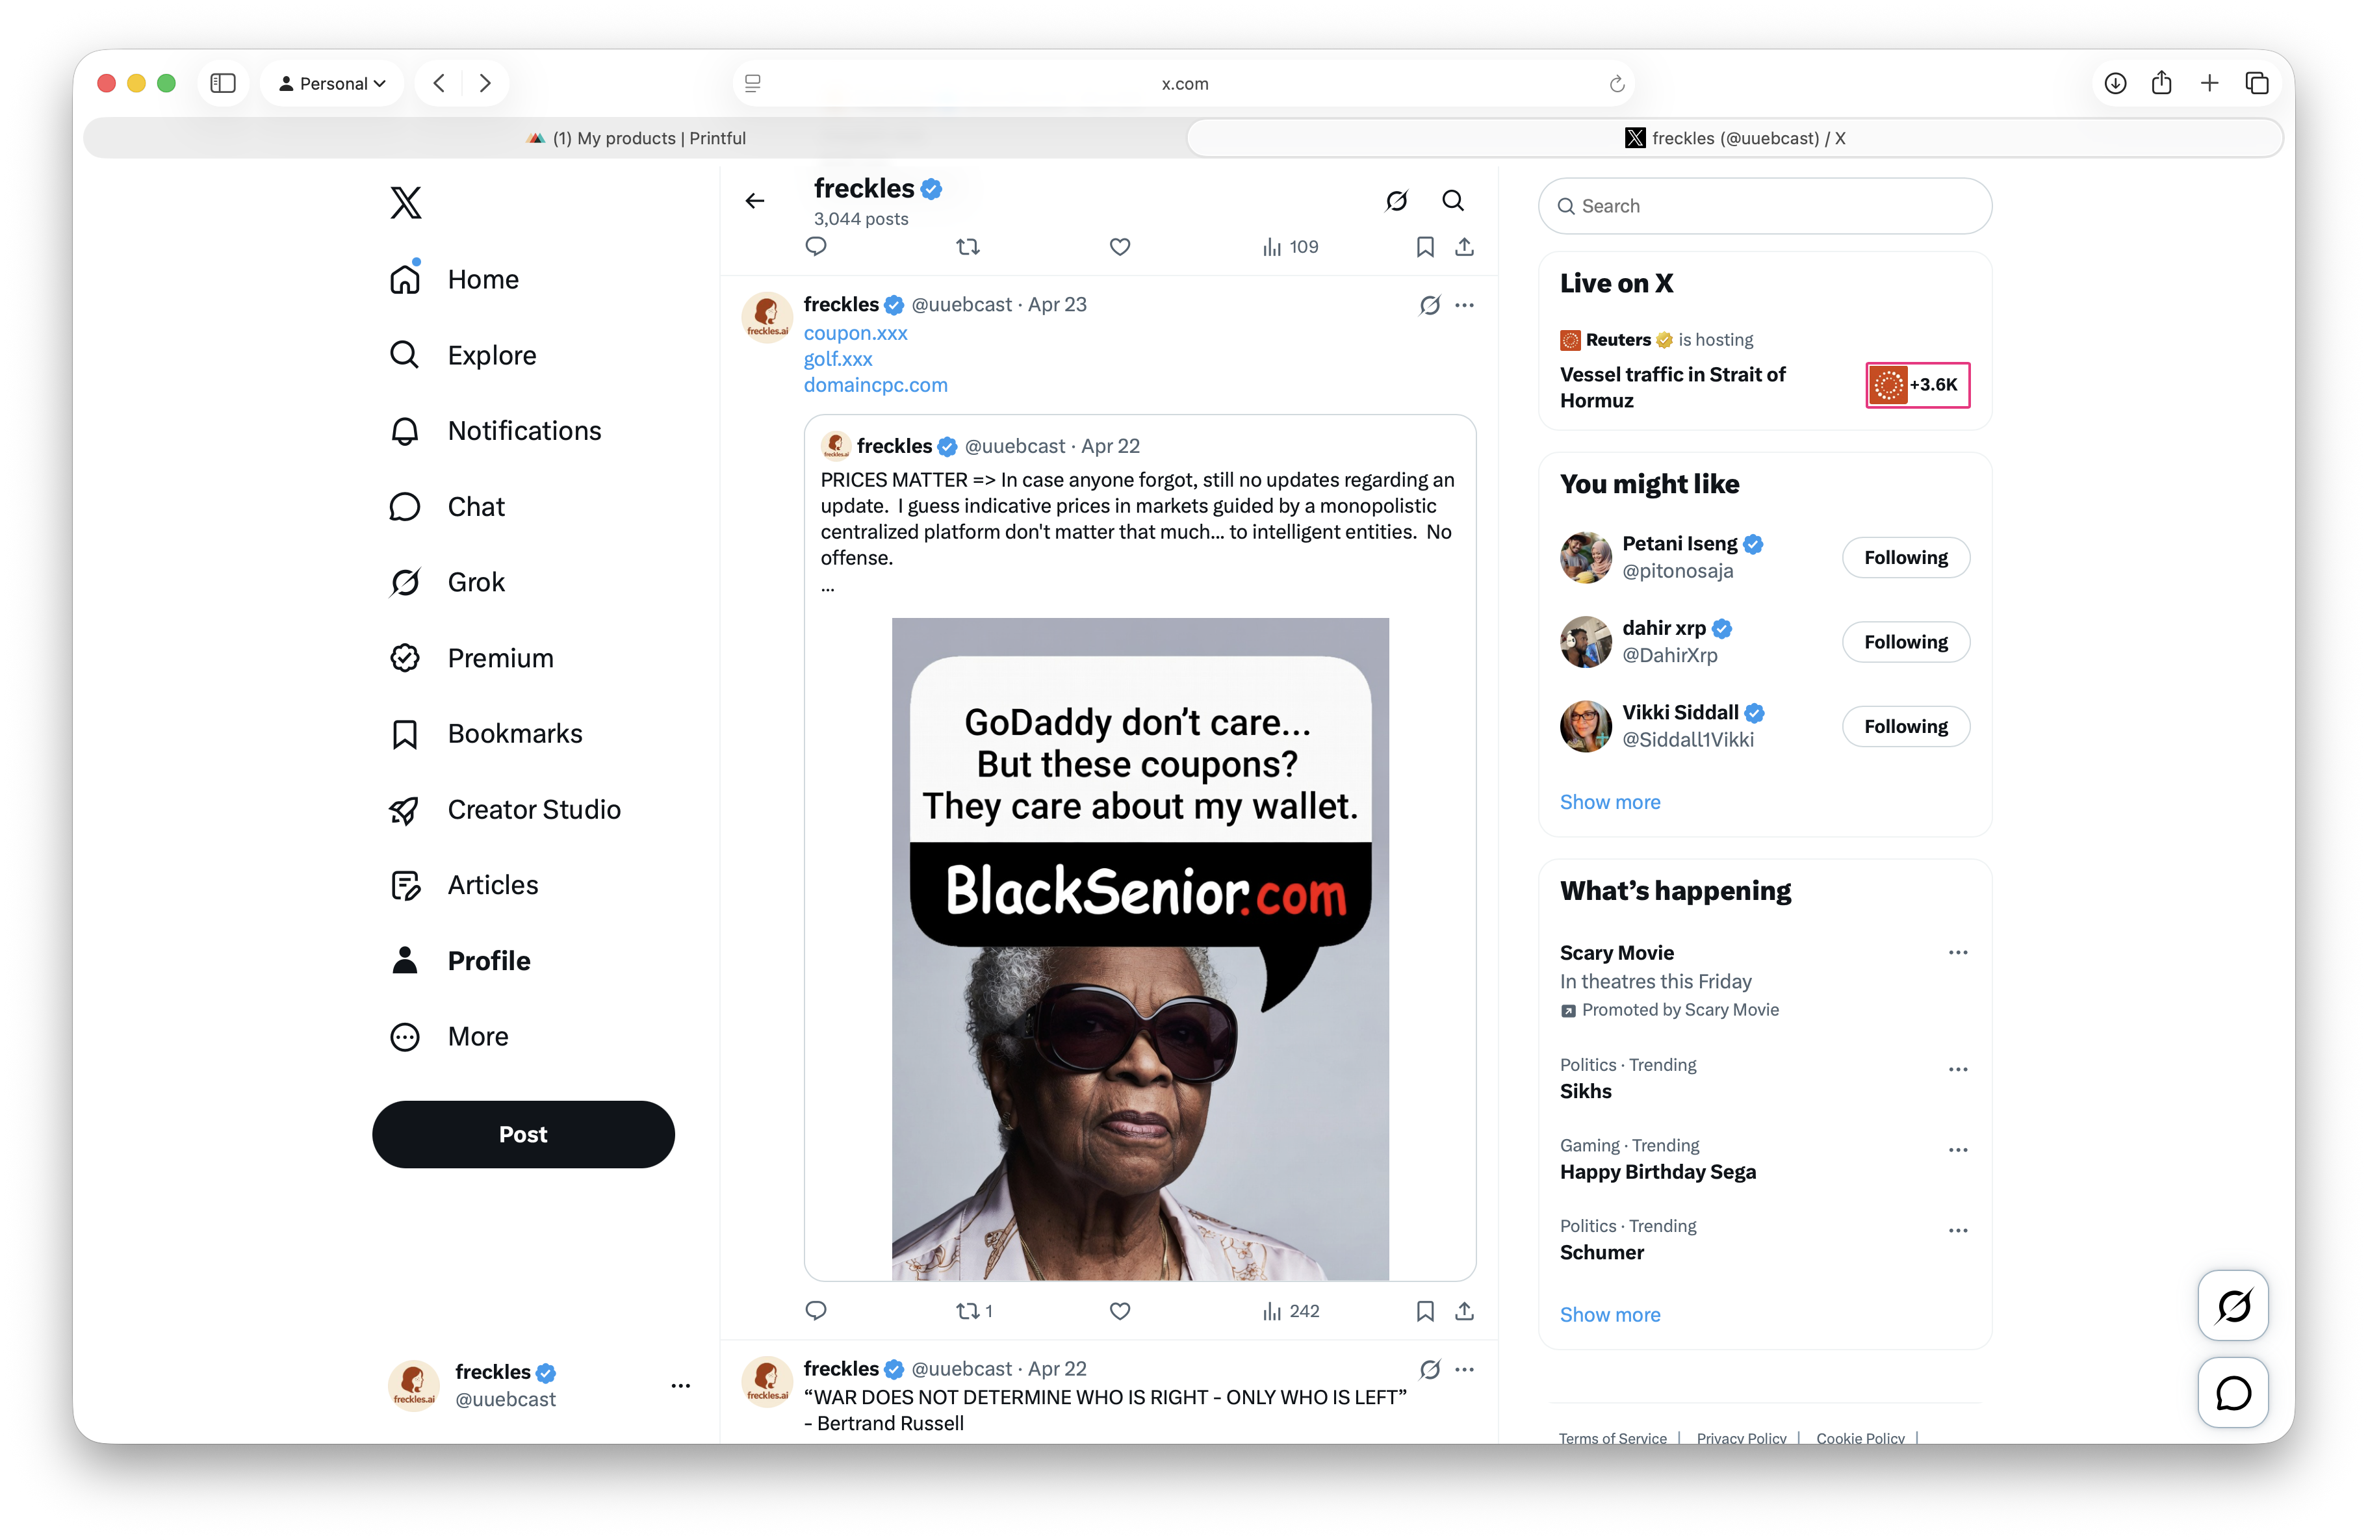
Task: Bookmark the post with 242 views
Action: click(1425, 1311)
